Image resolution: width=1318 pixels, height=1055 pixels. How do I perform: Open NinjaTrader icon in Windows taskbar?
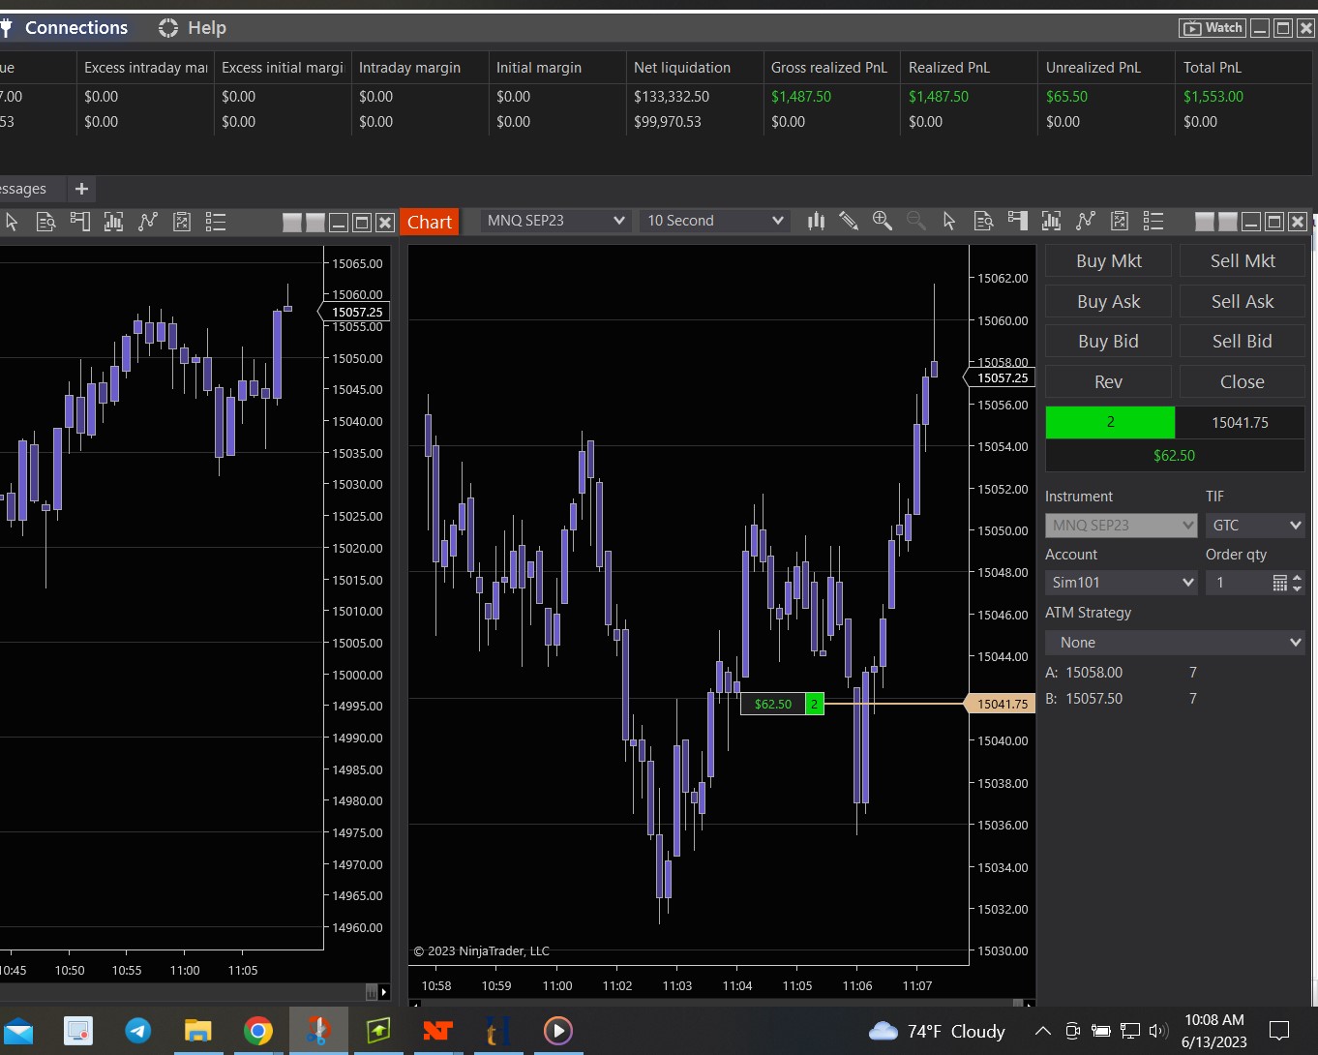click(437, 1031)
